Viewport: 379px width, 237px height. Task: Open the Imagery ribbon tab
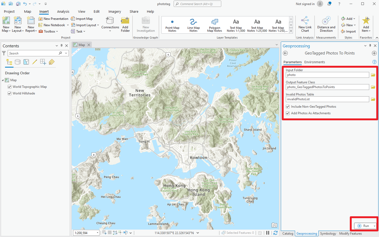coord(115,11)
